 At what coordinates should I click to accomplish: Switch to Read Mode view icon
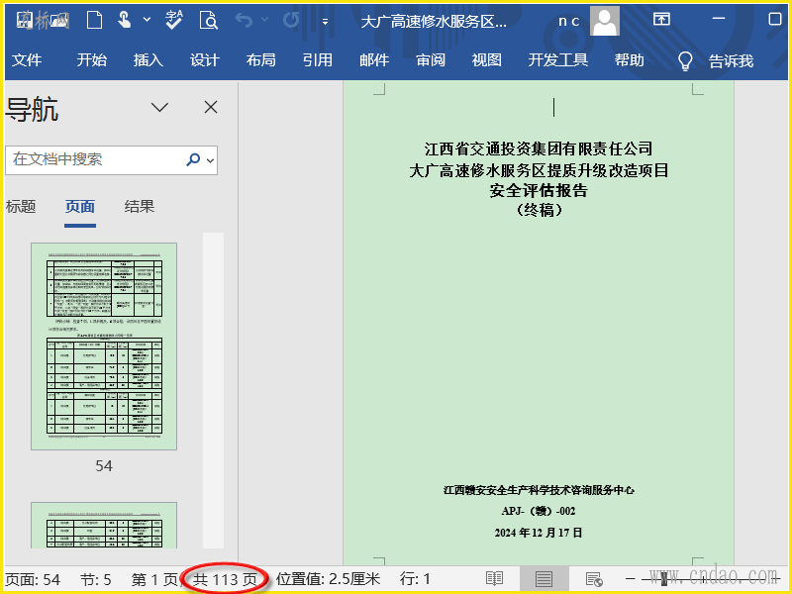[494, 579]
